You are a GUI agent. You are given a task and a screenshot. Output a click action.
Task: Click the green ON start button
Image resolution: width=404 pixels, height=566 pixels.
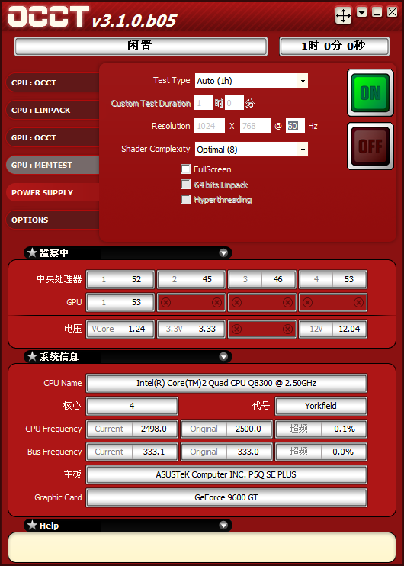[370, 93]
